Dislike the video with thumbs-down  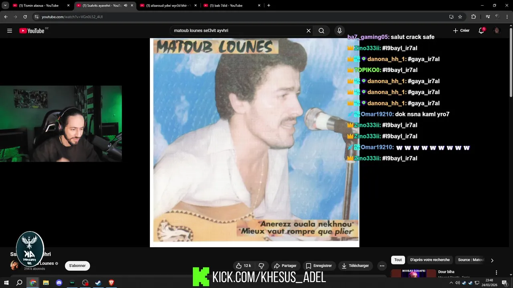pyautogui.click(x=261, y=266)
